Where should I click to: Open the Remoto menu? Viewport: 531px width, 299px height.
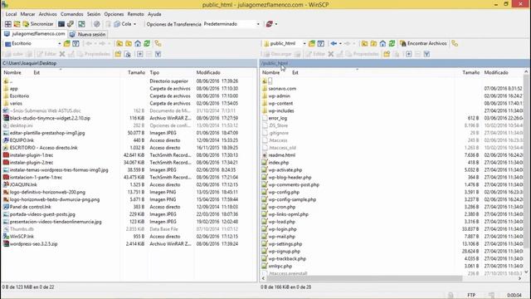[x=135, y=14]
